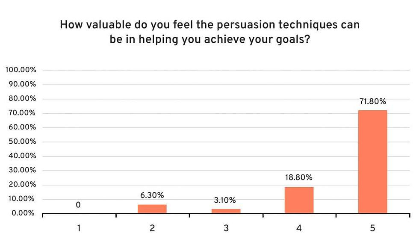Click the orange bar for rating 4
This screenshot has height=242, width=419.
299,200
